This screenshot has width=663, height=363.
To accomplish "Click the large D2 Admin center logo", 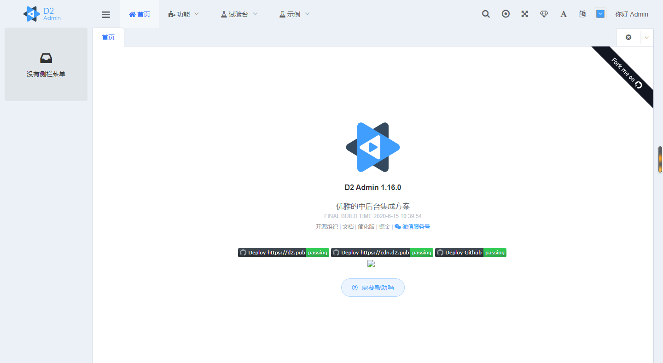I will pos(373,147).
